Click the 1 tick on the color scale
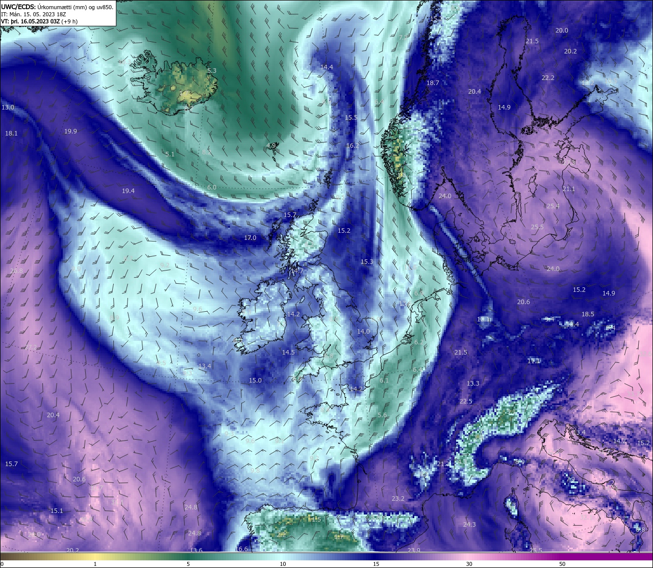This screenshot has width=653, height=568. (95, 564)
